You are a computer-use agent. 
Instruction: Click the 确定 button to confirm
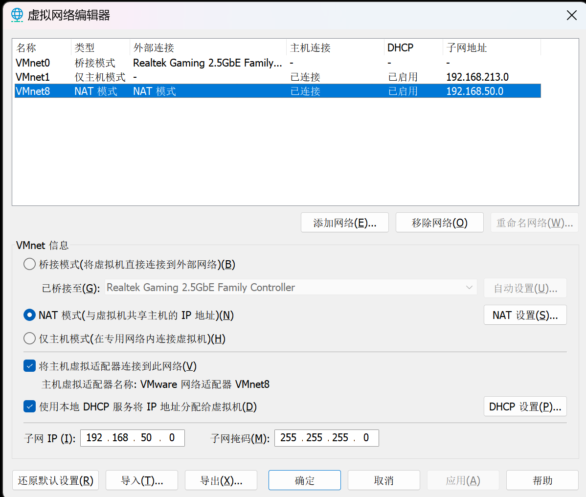pos(304,481)
